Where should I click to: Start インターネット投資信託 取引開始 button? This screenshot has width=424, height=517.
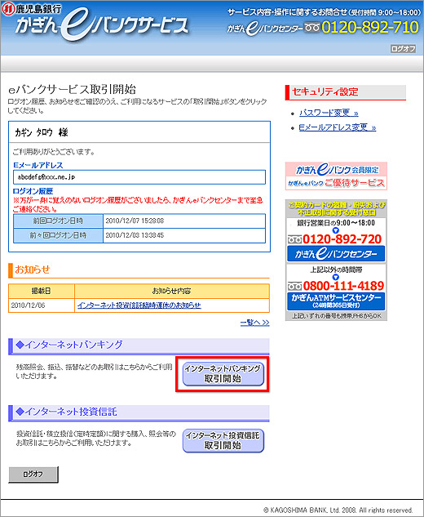(223, 441)
